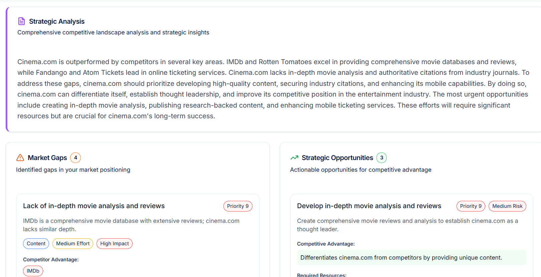Click Priority 9 badge on the Develop in-depth card
The height and width of the screenshot is (277, 541).
click(471, 206)
